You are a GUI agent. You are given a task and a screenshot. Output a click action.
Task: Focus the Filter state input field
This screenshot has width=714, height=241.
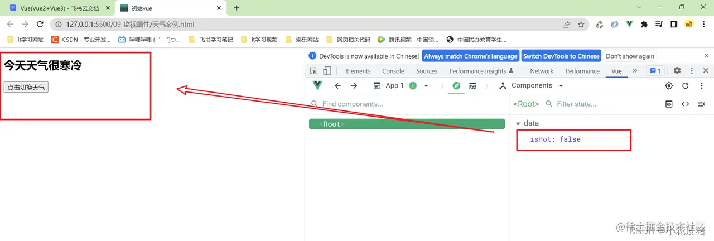602,104
